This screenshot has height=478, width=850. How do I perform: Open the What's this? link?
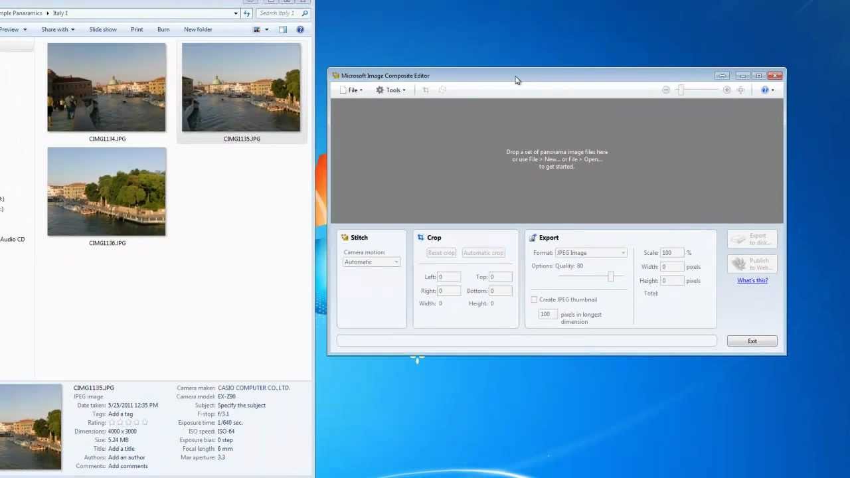752,280
